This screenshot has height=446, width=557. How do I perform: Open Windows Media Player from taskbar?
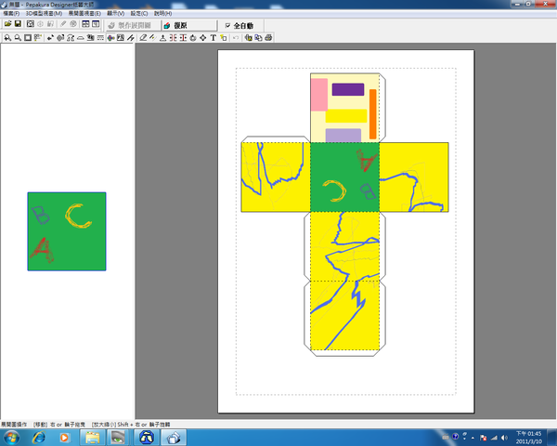[x=64, y=437]
